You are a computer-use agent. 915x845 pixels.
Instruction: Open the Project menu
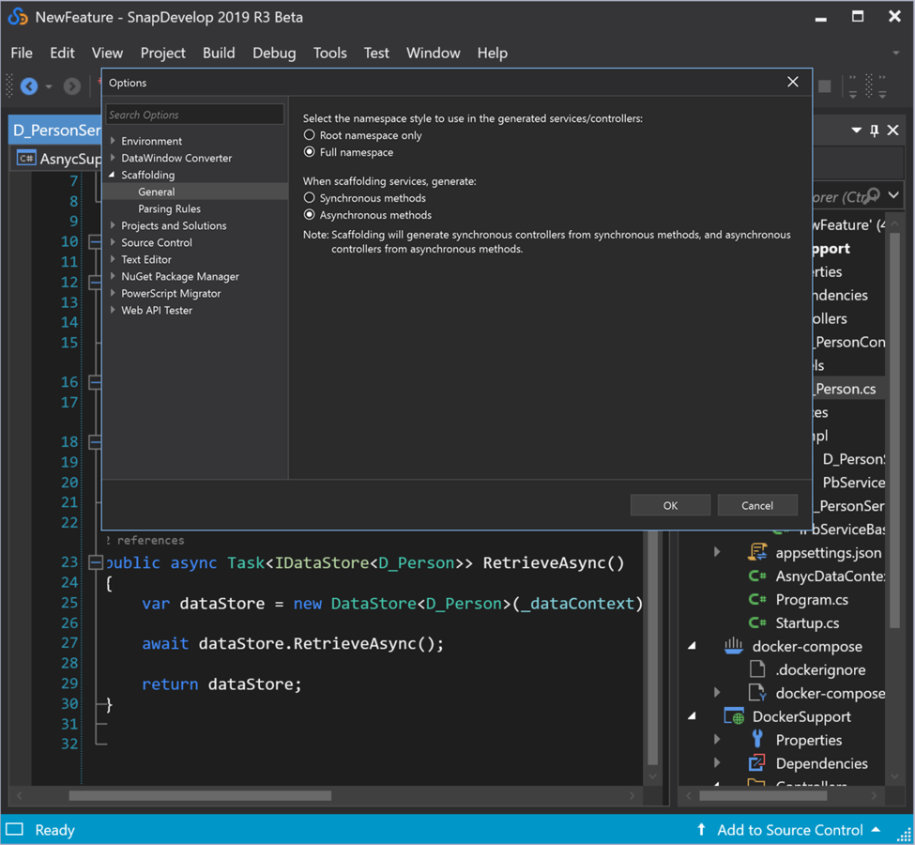tap(162, 54)
